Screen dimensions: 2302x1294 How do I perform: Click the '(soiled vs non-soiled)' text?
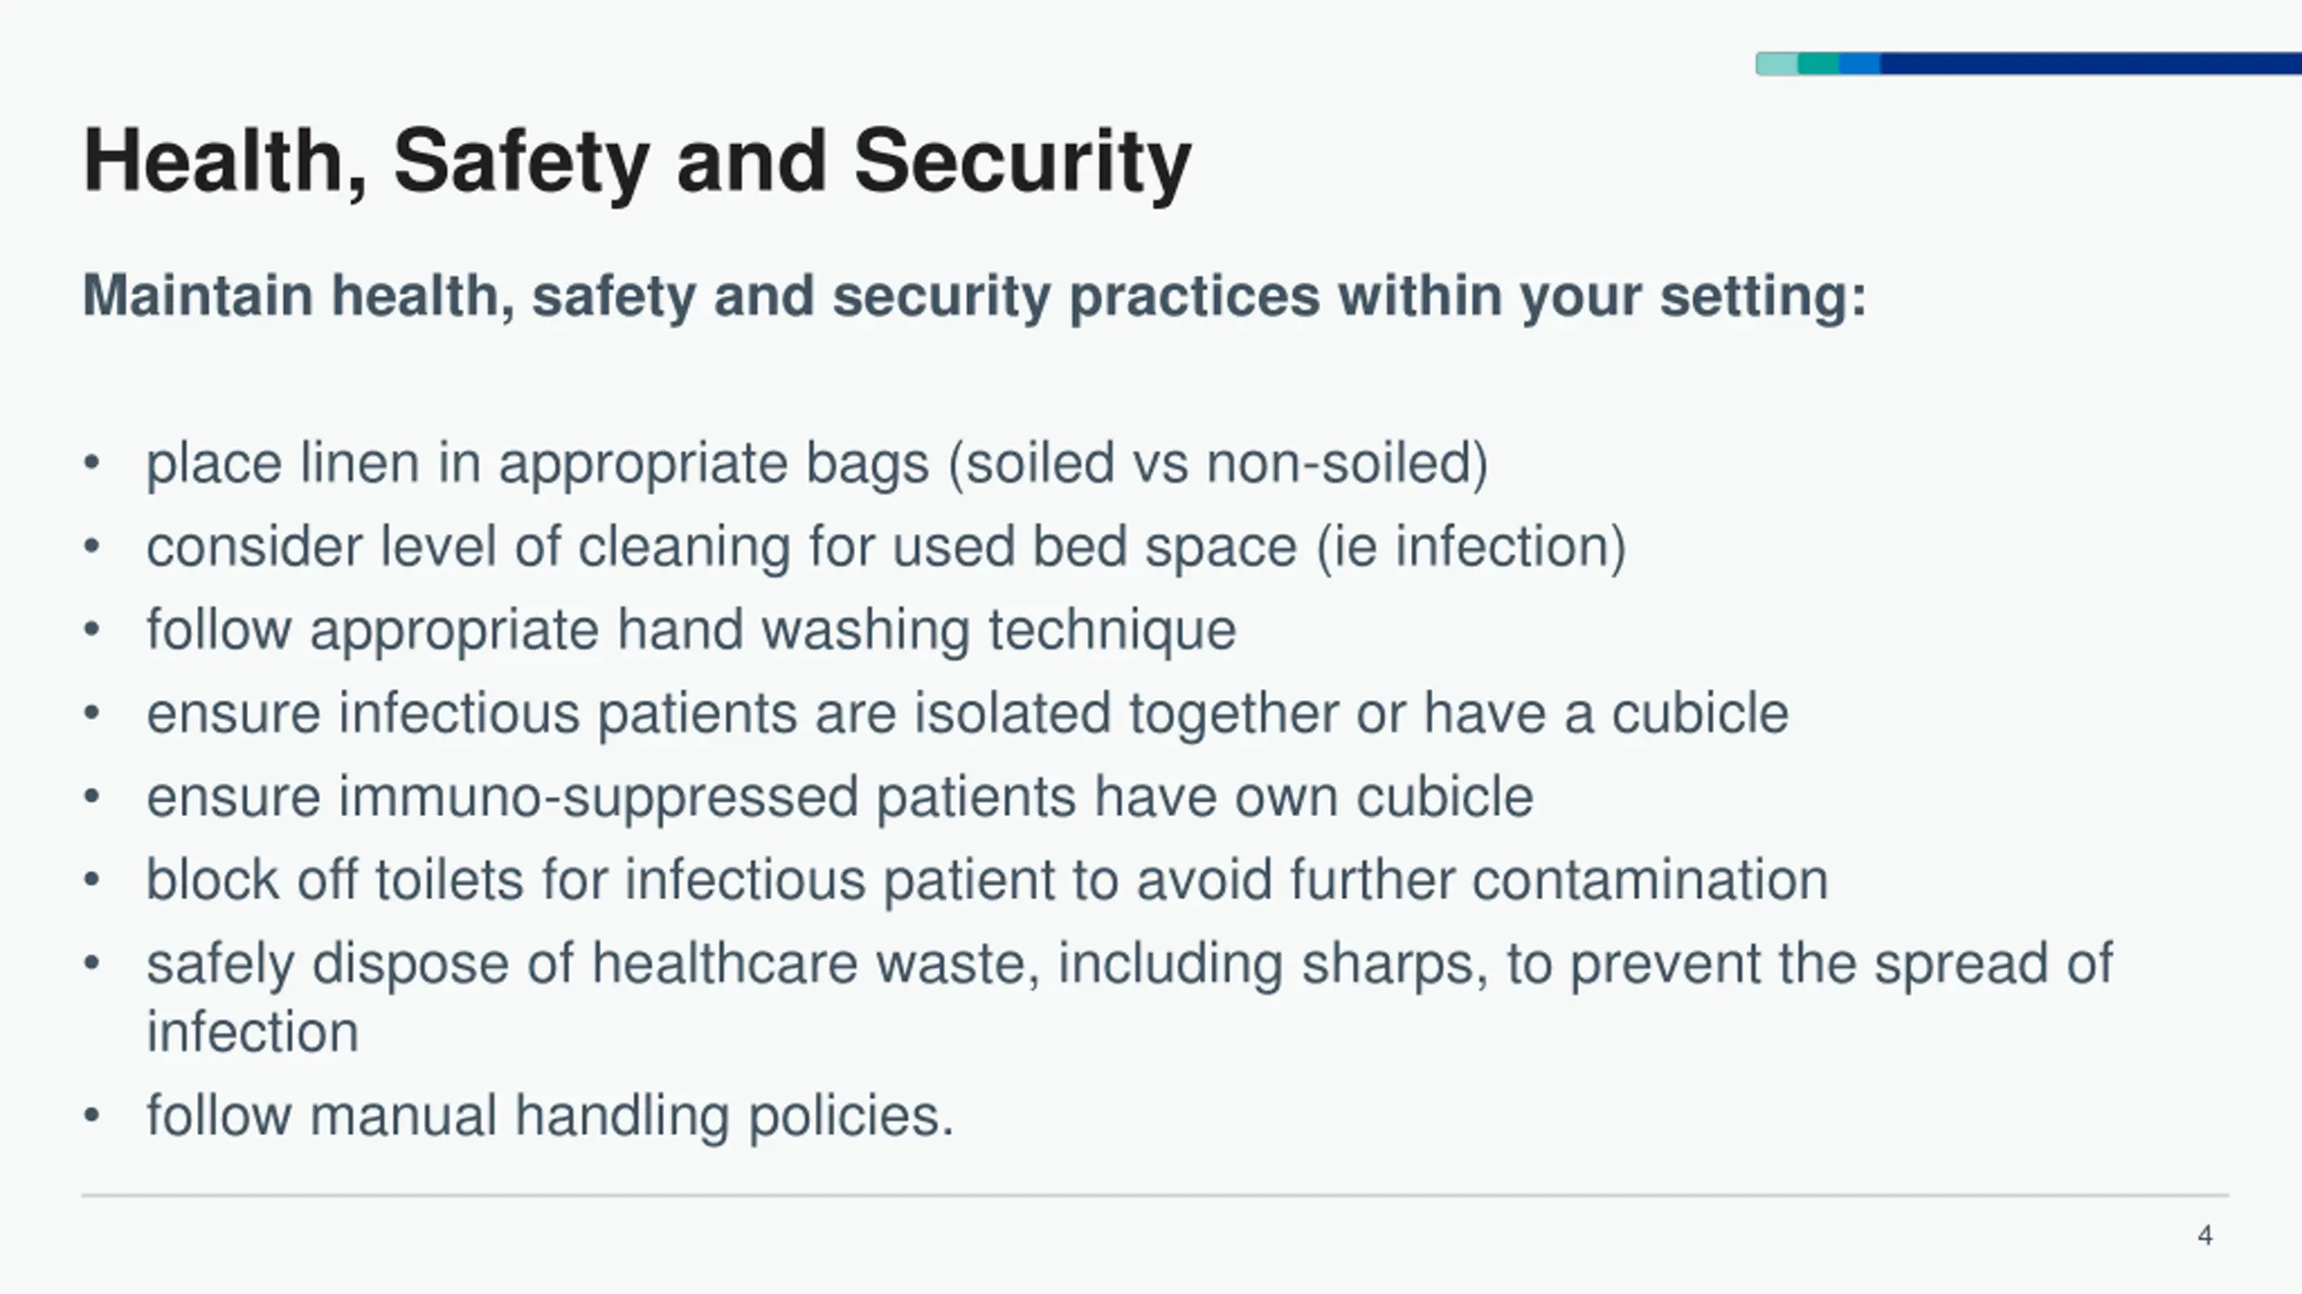[1218, 464]
